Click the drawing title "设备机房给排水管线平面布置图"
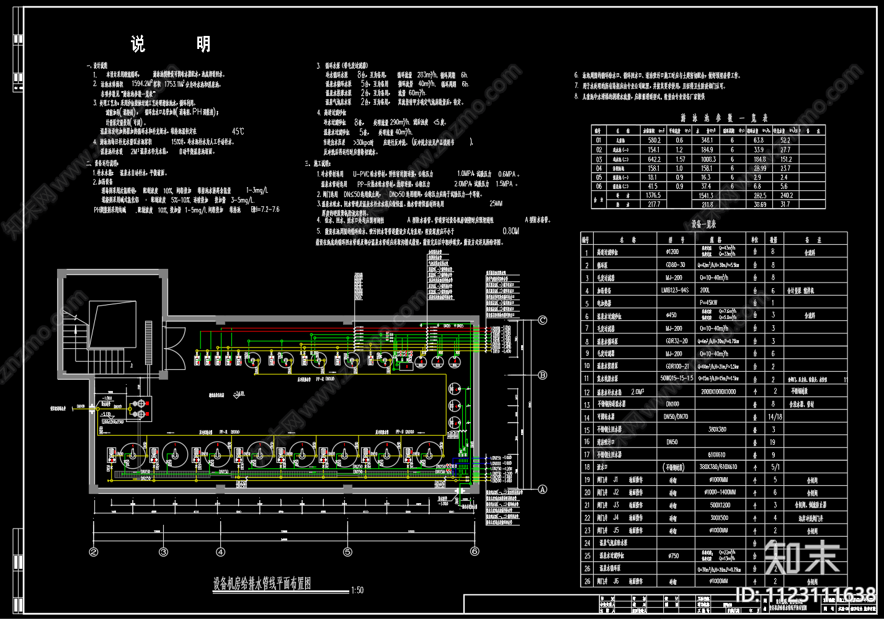884x619 pixels. tap(261, 584)
